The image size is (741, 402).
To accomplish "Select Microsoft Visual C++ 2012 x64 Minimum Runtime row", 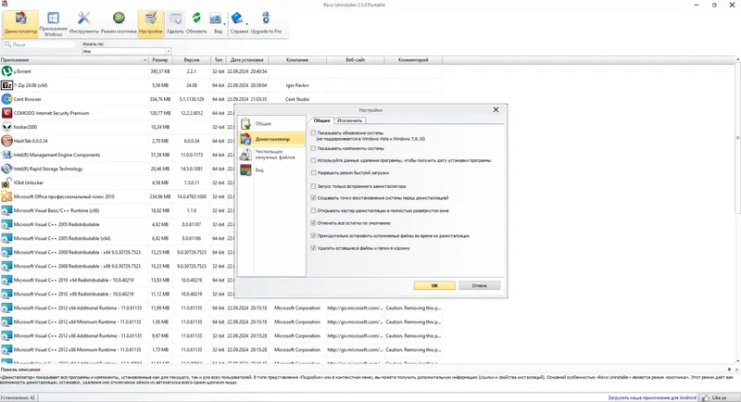I will pos(220,321).
